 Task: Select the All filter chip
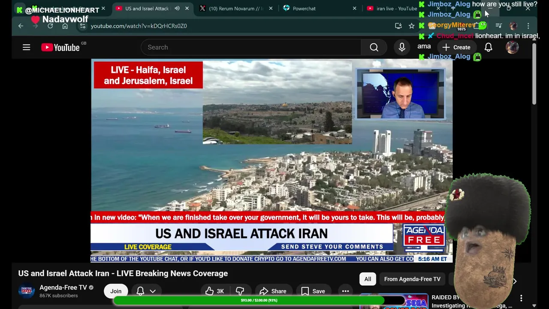(368, 279)
